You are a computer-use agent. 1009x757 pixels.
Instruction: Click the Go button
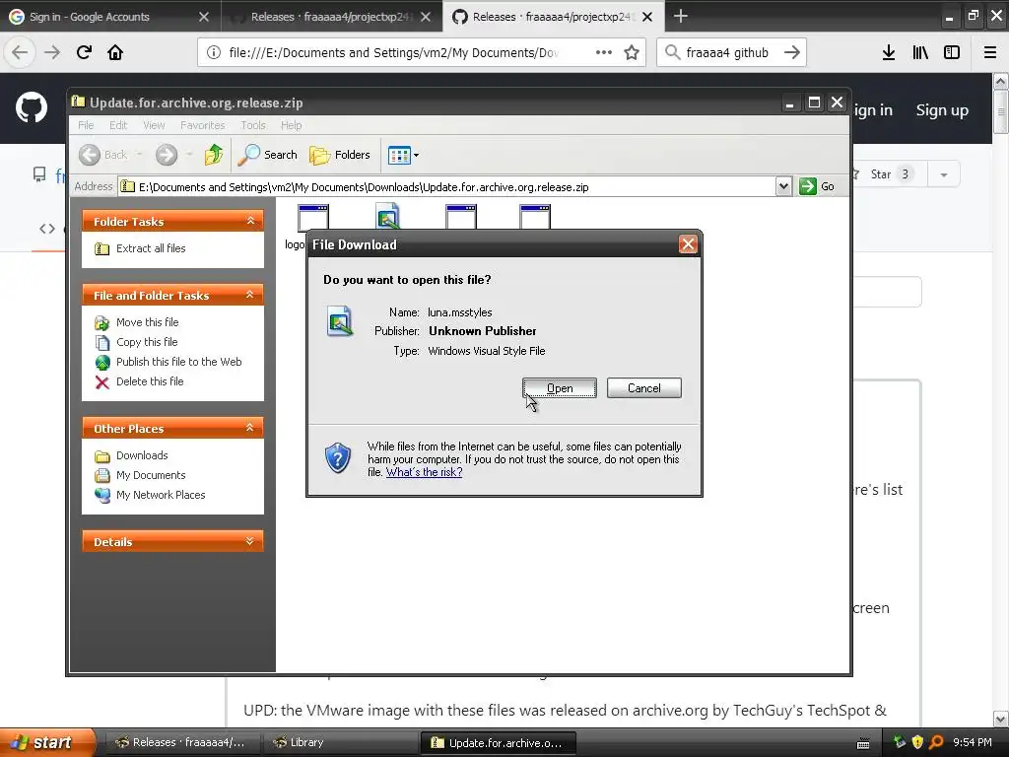coord(817,186)
